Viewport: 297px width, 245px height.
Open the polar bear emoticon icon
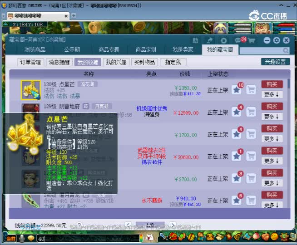(151, 238)
